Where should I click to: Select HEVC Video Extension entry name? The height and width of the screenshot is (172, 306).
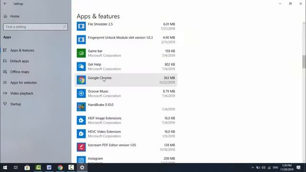104,132
